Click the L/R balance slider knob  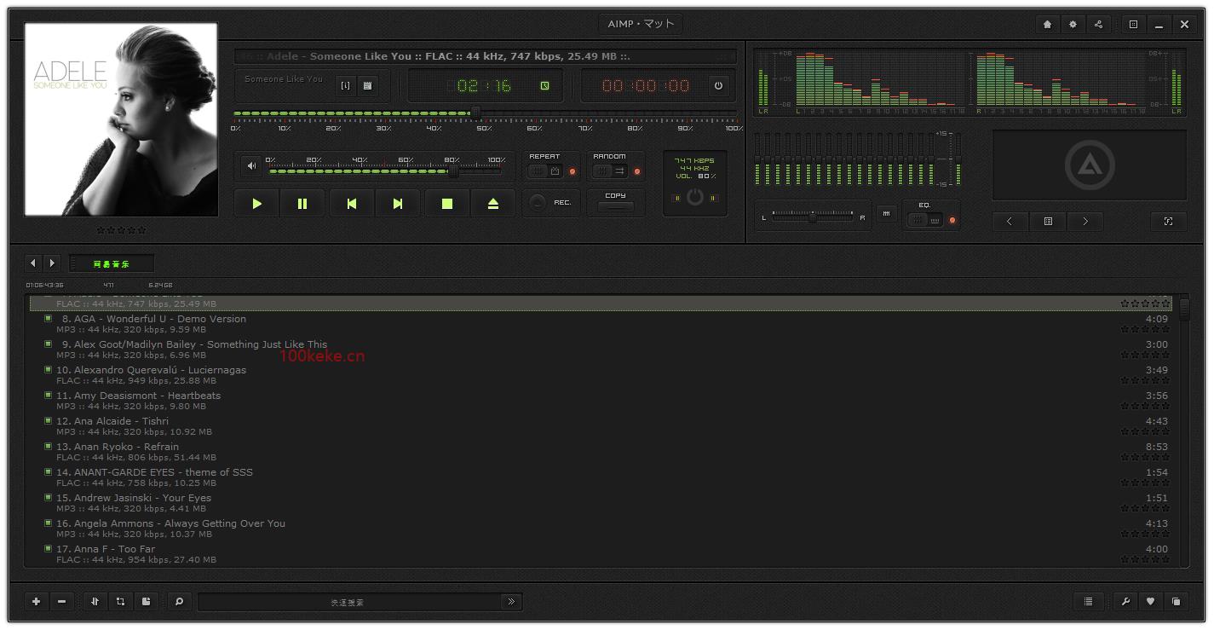813,217
